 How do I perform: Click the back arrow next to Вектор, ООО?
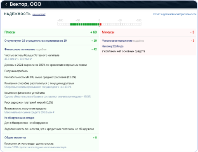(6, 4)
